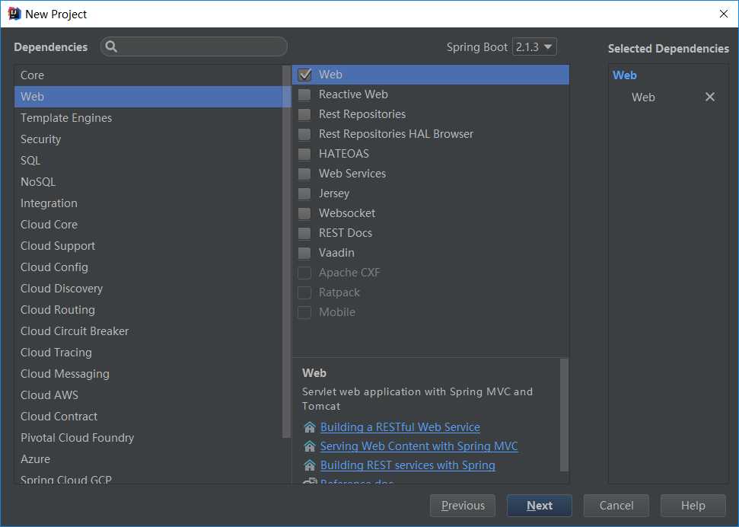Click the Web group header in Selected Dependencies
Image resolution: width=739 pixels, height=527 pixels.
tap(625, 75)
